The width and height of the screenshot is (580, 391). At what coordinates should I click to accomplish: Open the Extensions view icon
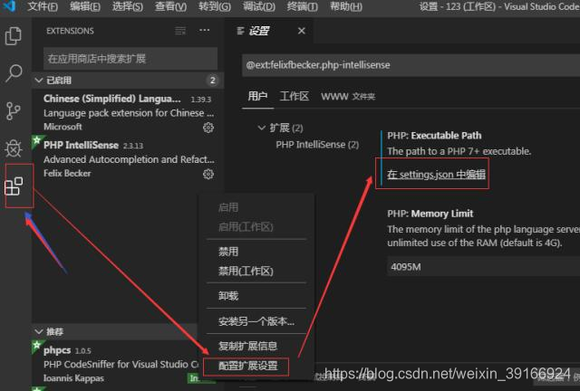coord(14,186)
